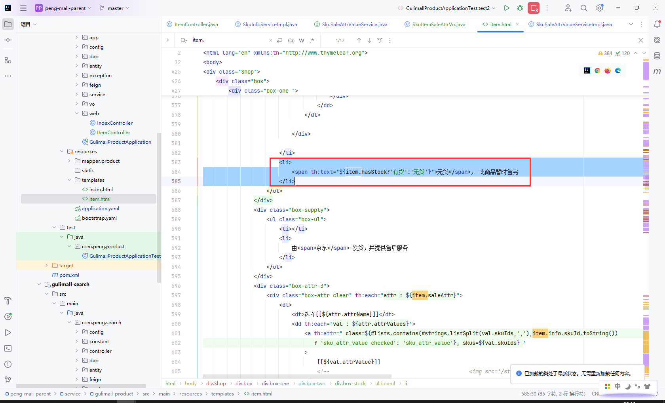Close the item.html tab

(x=517, y=24)
